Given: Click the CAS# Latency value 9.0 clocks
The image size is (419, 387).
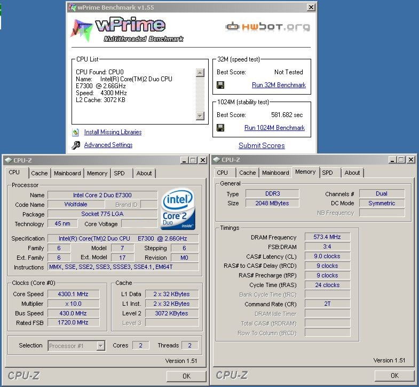Looking at the screenshot, I should [327, 256].
